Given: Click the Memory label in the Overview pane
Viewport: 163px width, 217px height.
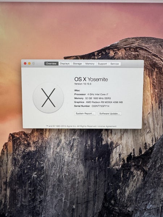Looking at the screenshot, I should [79, 98].
